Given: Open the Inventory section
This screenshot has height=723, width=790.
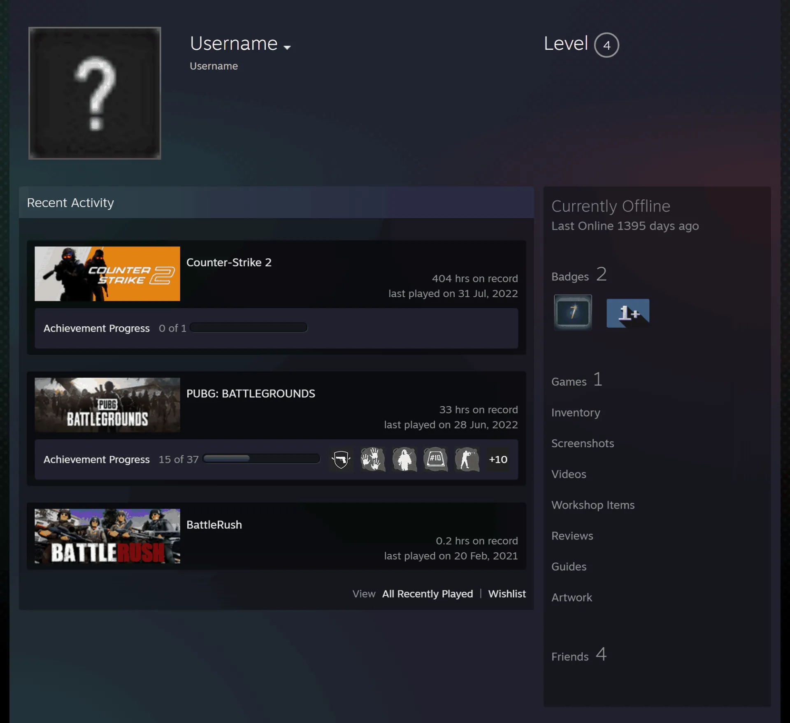Looking at the screenshot, I should click(x=576, y=412).
